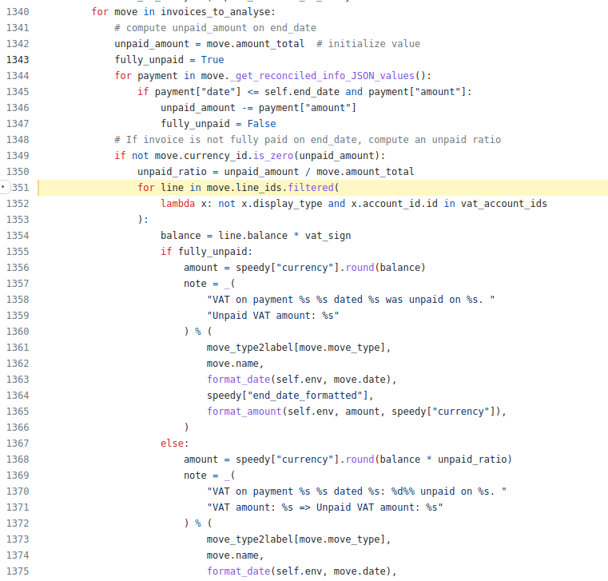Screen dimensions: 608x581
Task: Click 'if fully_unpaid:' on line 1355
Action: [x=206, y=252]
